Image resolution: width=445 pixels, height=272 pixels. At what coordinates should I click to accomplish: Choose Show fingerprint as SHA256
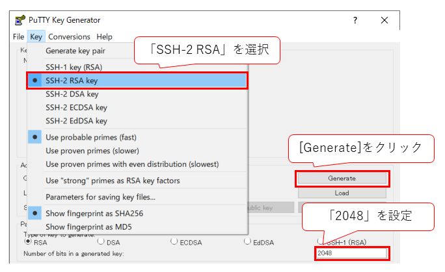tap(138, 214)
